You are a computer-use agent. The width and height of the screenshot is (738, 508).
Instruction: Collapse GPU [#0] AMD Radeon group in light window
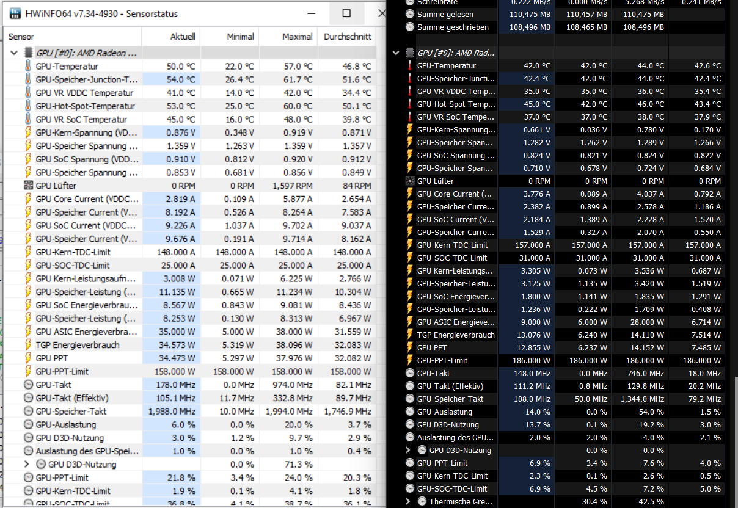click(13, 53)
